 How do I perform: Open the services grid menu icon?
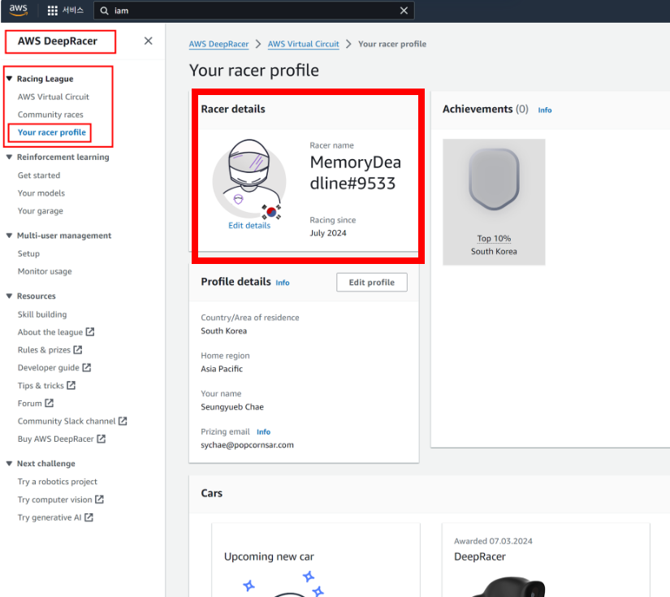(53, 11)
